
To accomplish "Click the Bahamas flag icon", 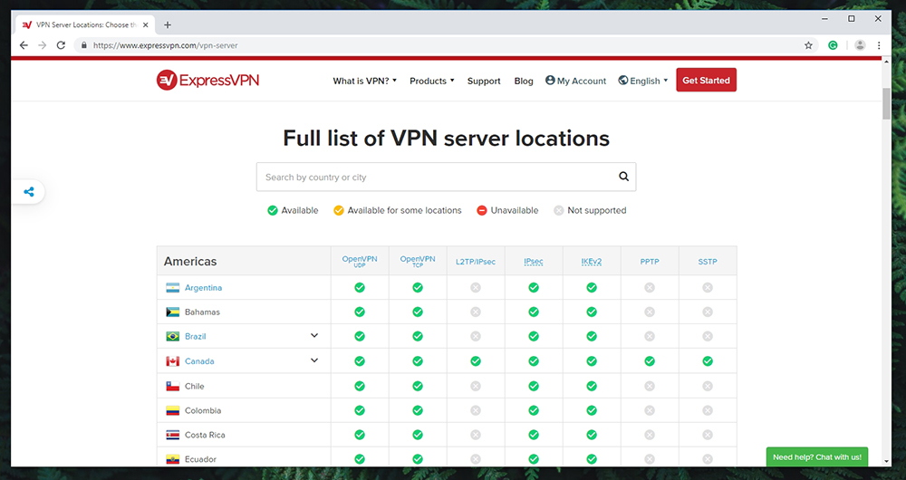I will tap(173, 312).
